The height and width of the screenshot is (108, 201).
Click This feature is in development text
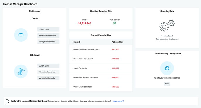[x=167, y=39]
